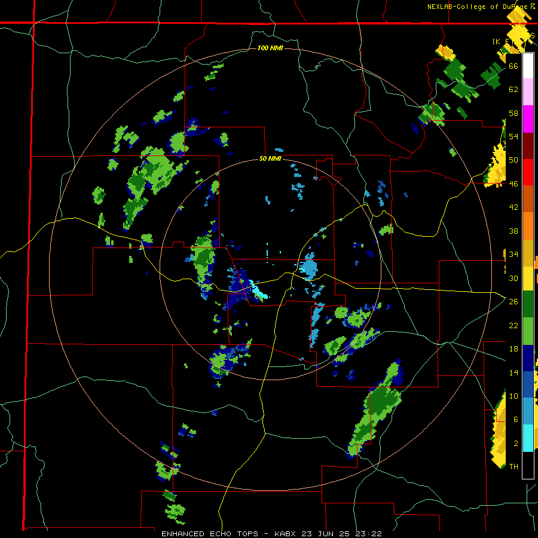The width and height of the screenshot is (538, 538).
Task: Select the white swatch on the echo tops scale
Action: [528, 66]
